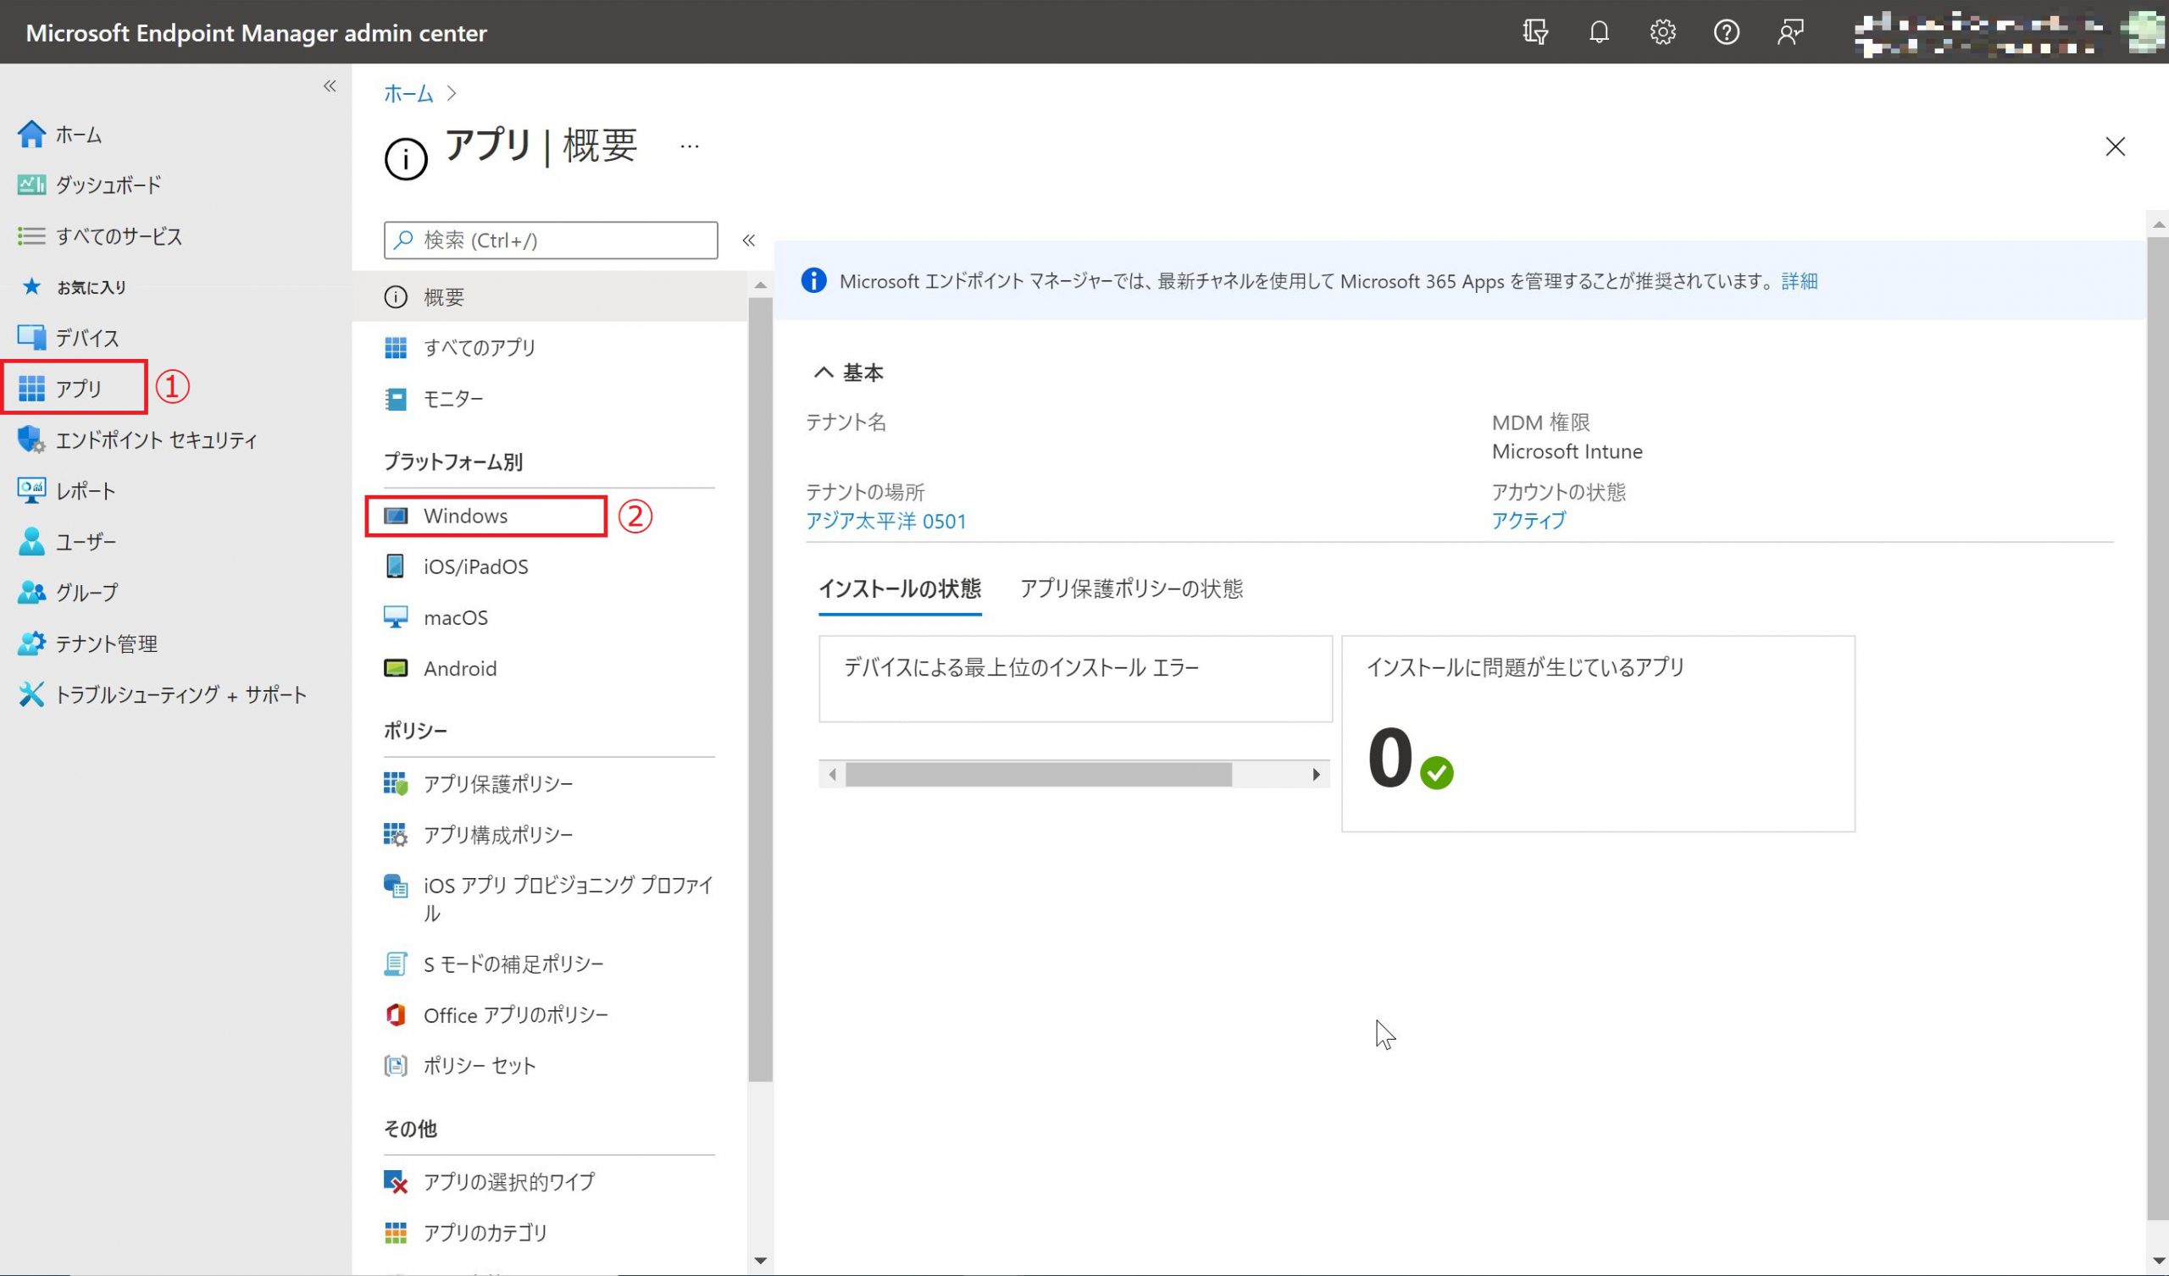Image resolution: width=2169 pixels, height=1276 pixels.
Task: Click the 詳細 link in the info banner
Action: tap(1799, 281)
